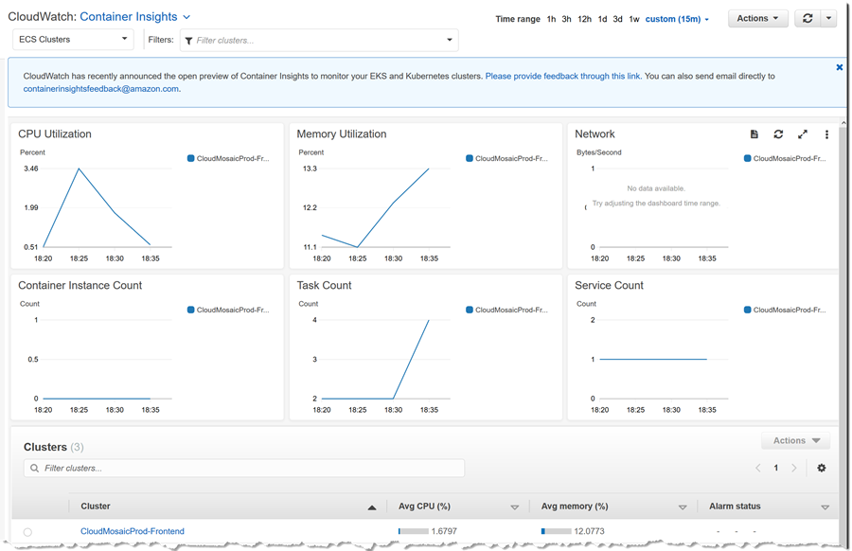Click the Container Instance Count chart title

[x=80, y=285]
